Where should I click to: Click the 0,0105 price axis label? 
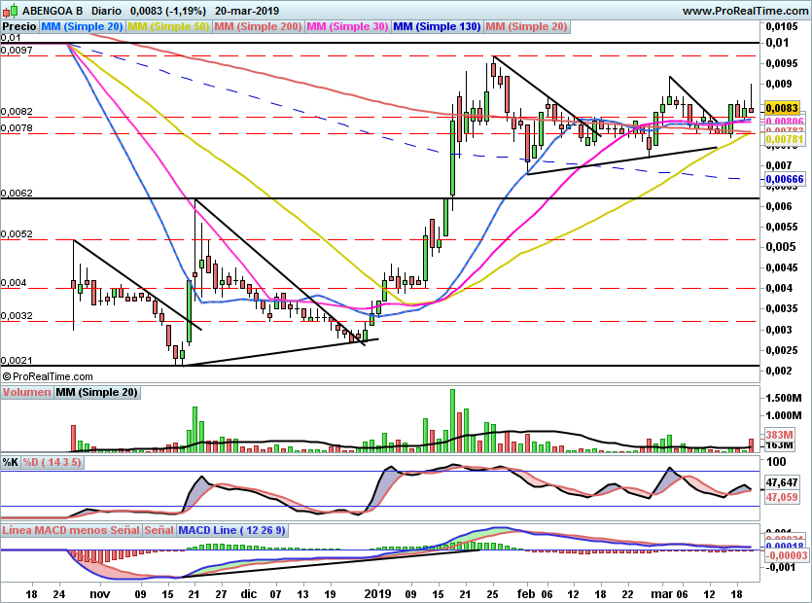[782, 26]
